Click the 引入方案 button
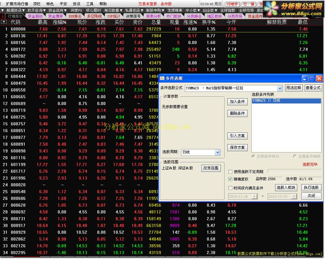The image size is (325, 259). pyautogui.click(x=237, y=136)
